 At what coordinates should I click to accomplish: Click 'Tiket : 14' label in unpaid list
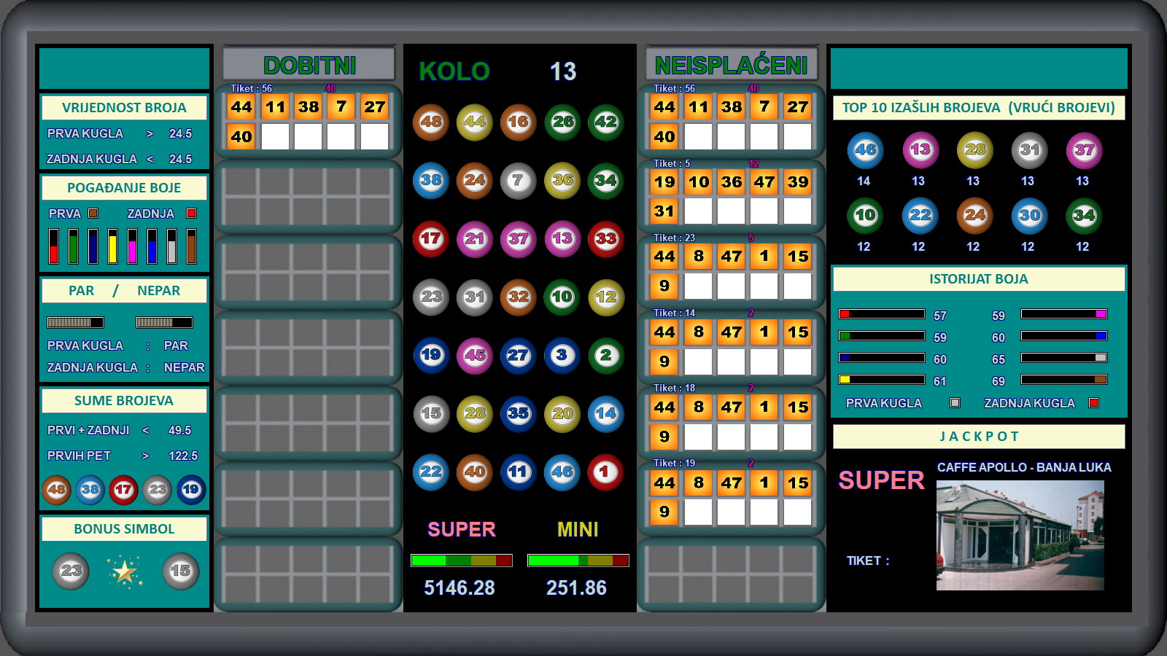[674, 313]
